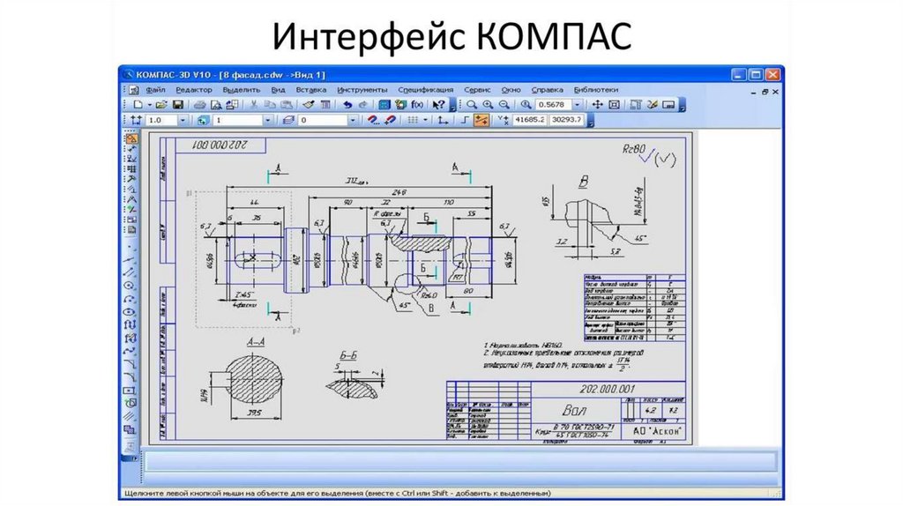Open the grid options dropdown arrow
Viewport: 903px width, 506px height.
pos(425,120)
